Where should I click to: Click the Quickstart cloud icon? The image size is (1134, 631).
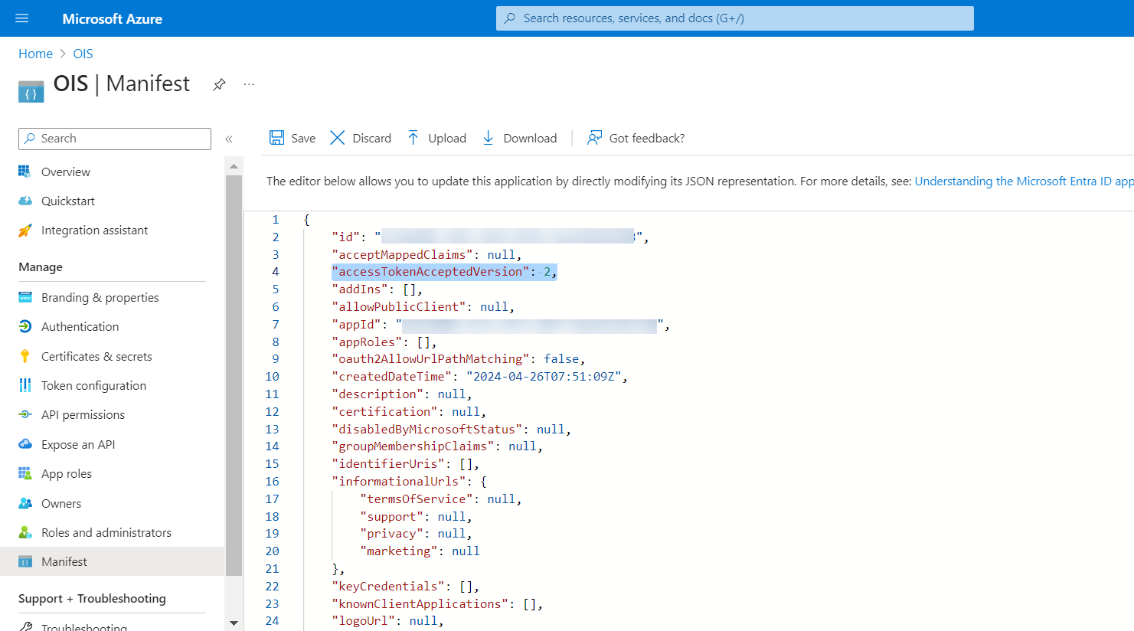click(x=25, y=201)
